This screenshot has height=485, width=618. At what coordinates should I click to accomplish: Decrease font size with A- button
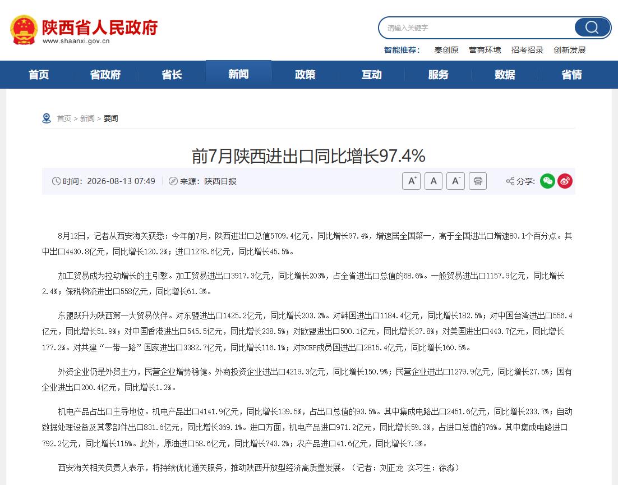(x=455, y=181)
